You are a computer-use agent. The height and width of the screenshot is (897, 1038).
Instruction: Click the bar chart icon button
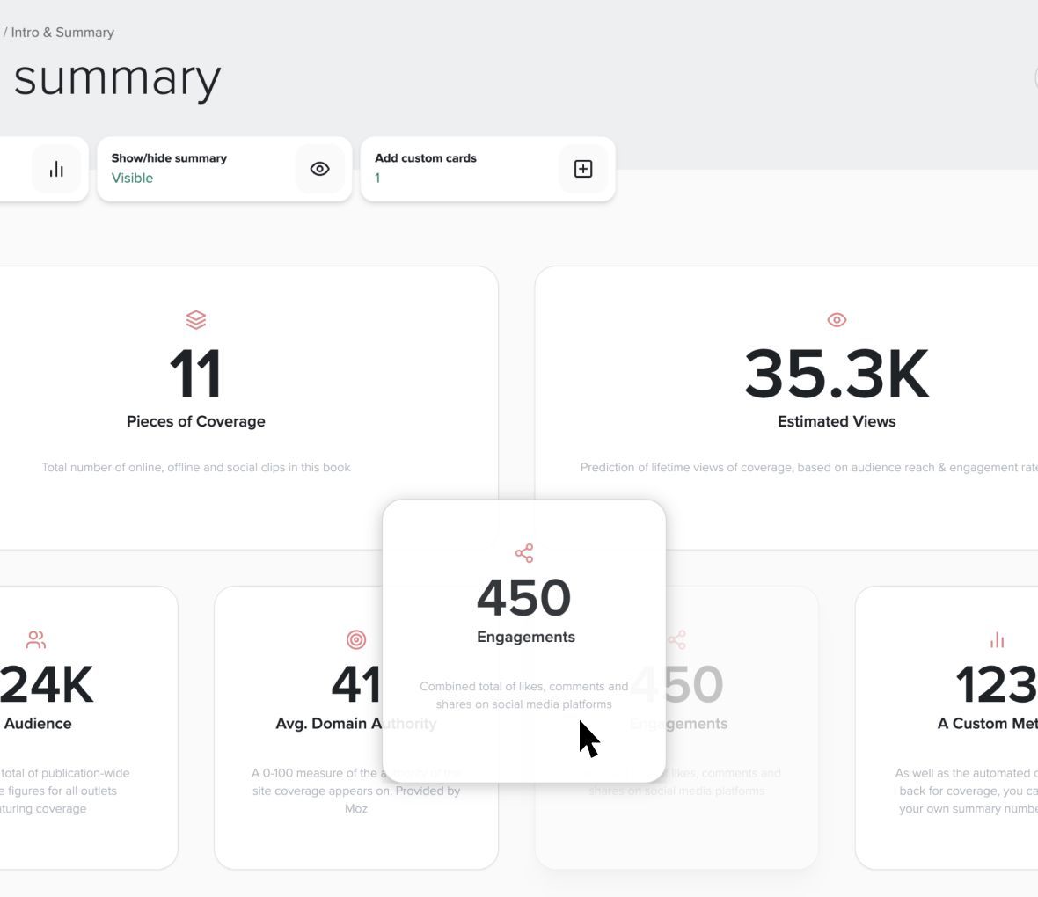click(56, 169)
